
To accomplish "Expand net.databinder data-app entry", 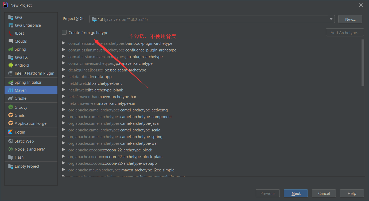I will coord(64,76).
